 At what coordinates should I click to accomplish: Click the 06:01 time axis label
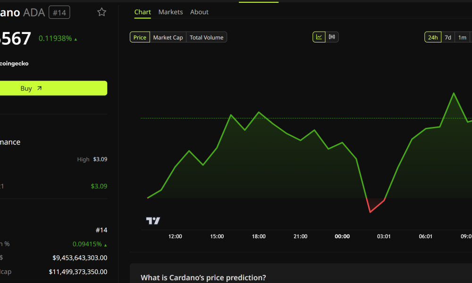click(x=426, y=236)
